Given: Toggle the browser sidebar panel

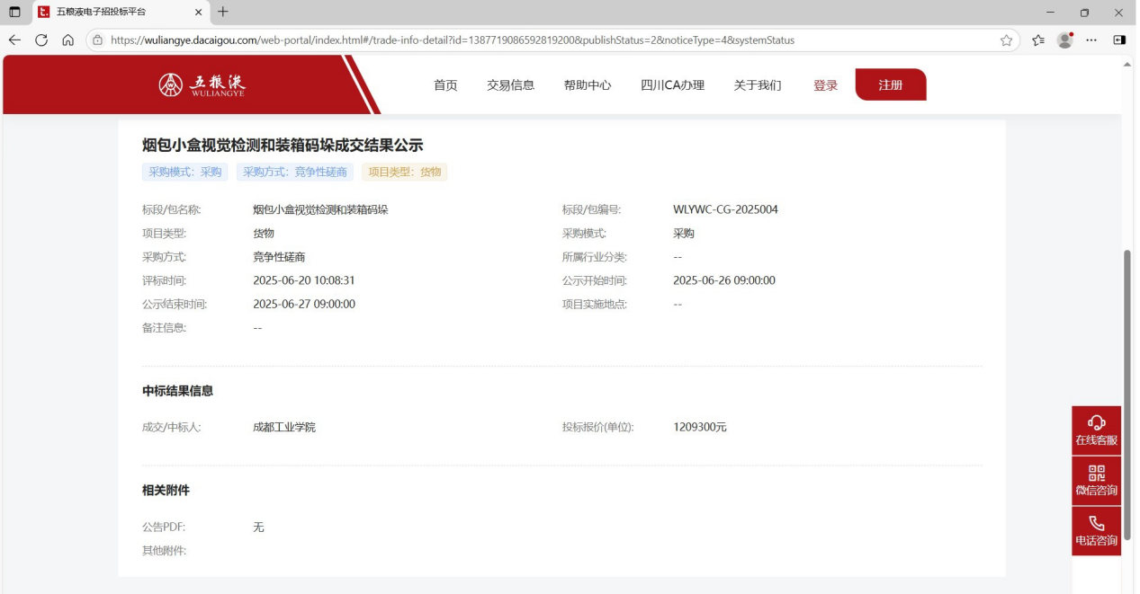Looking at the screenshot, I should (1119, 40).
